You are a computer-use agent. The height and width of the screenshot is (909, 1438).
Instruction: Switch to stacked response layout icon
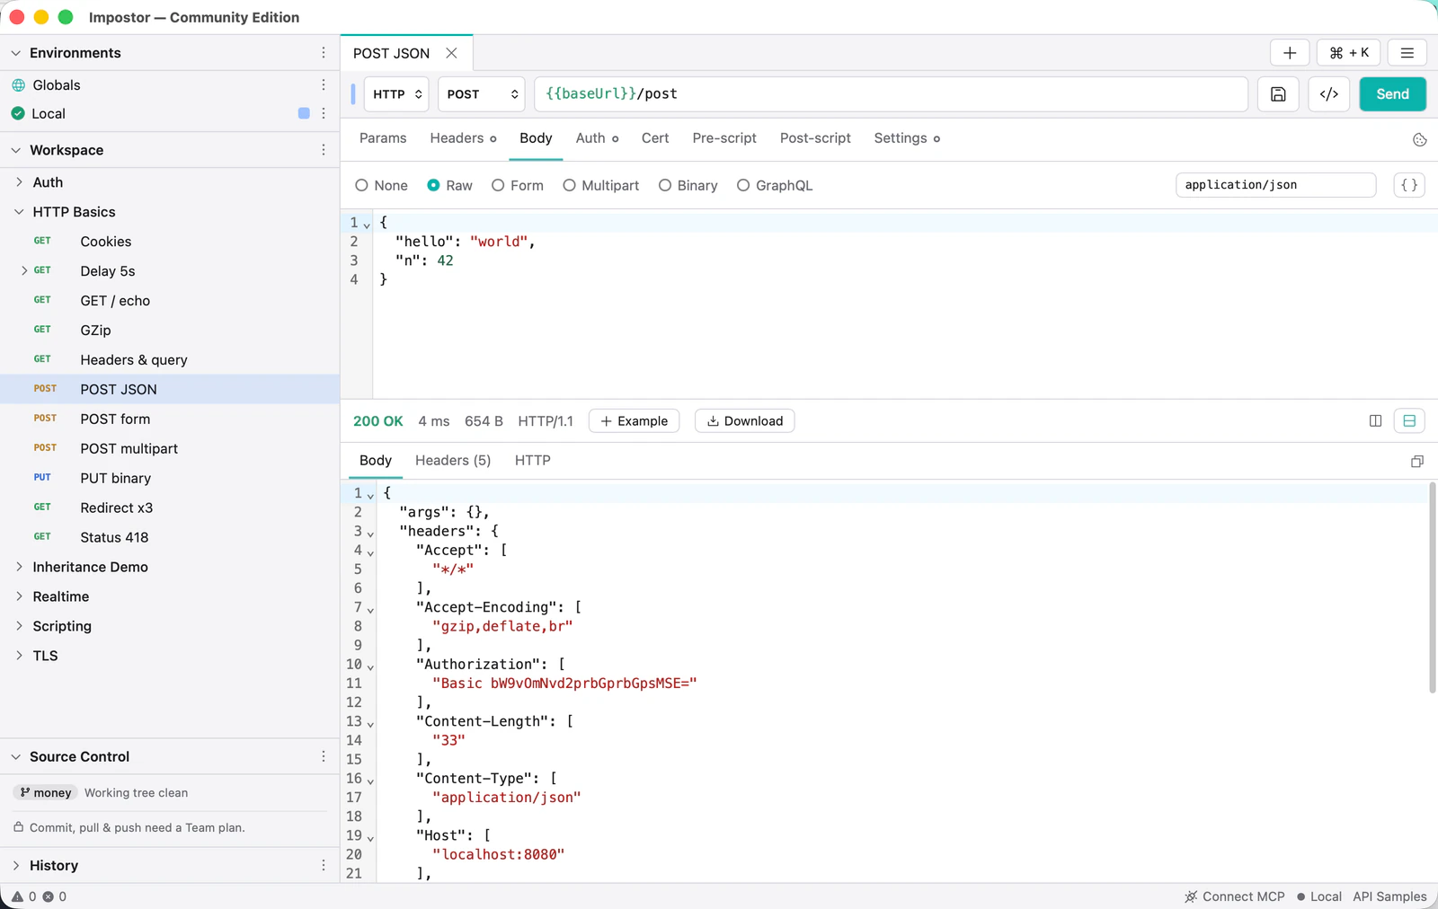click(1409, 420)
